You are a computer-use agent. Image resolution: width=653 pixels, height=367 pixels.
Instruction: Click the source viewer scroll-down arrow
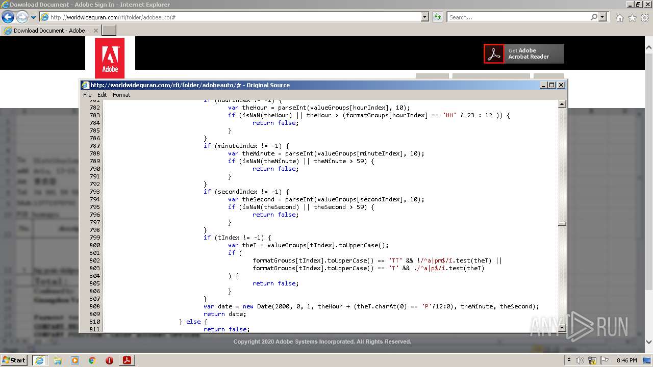coord(562,328)
